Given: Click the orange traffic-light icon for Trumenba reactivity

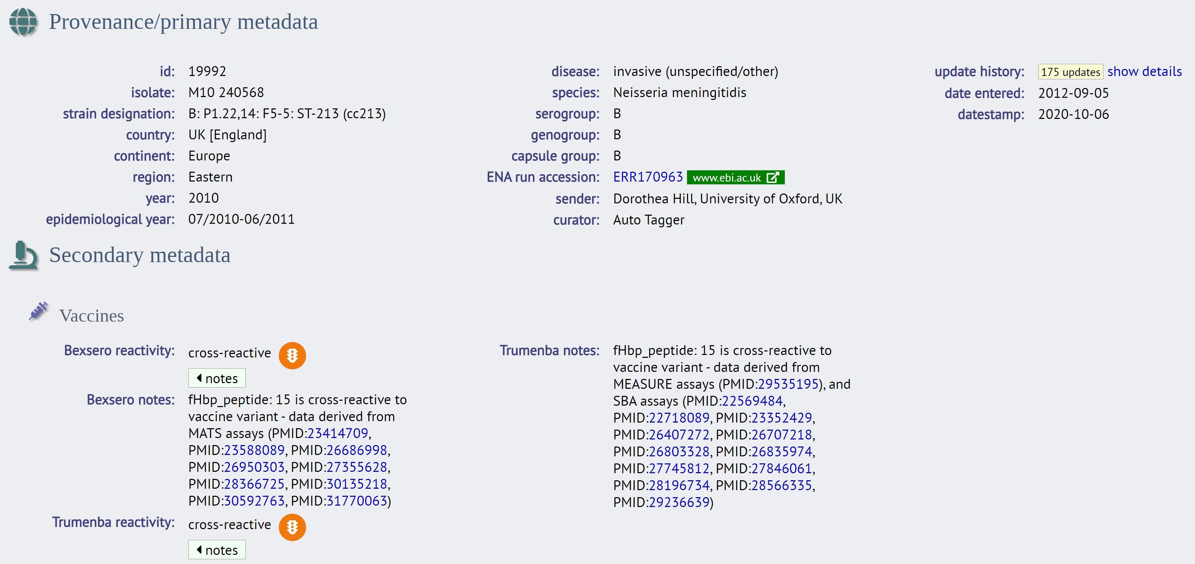Looking at the screenshot, I should click(292, 527).
